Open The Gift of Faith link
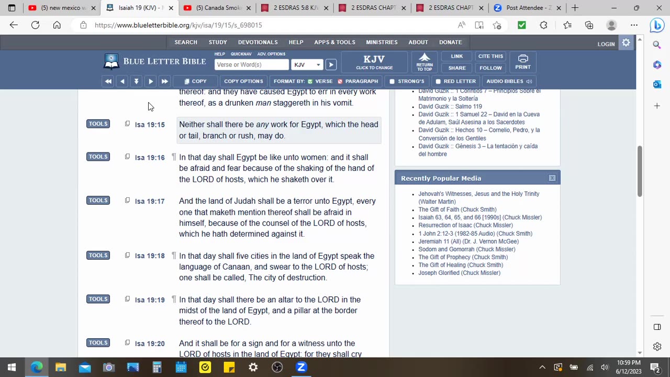 [x=457, y=209]
